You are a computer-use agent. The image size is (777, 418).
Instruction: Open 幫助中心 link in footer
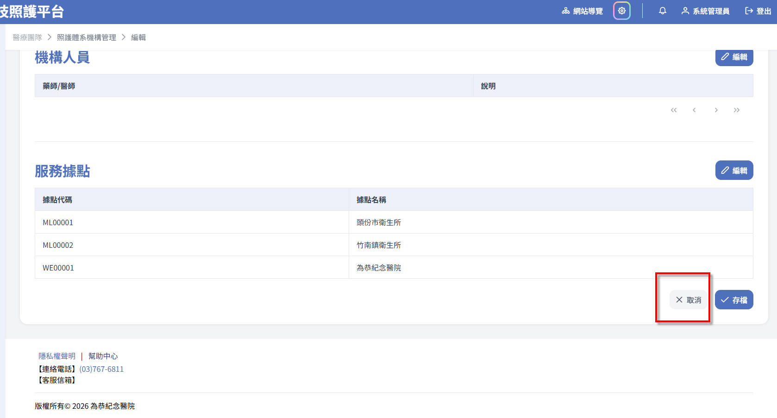[103, 356]
